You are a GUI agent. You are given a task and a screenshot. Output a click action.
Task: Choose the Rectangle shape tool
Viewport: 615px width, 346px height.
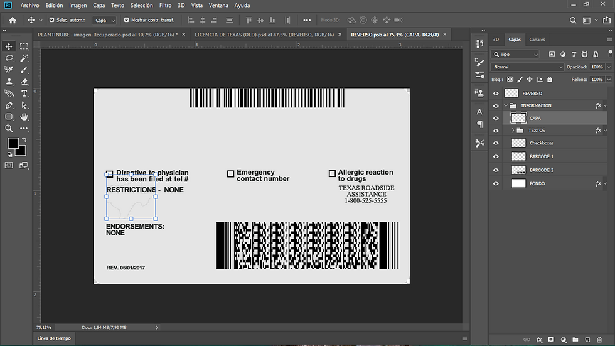pyautogui.click(x=9, y=117)
